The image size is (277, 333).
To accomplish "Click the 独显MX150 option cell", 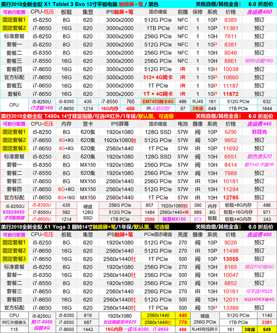I will [x=174, y=219].
